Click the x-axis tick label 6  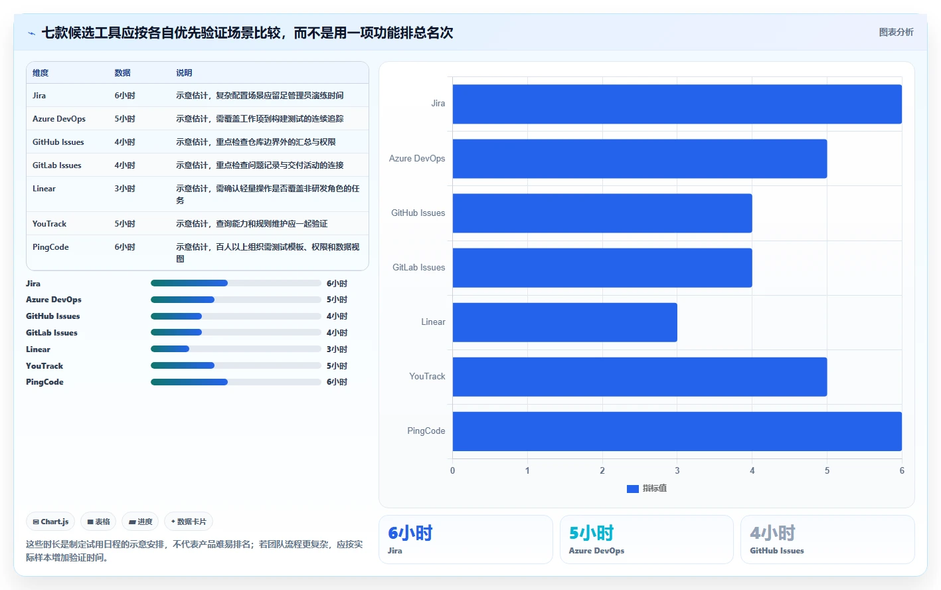[902, 470]
